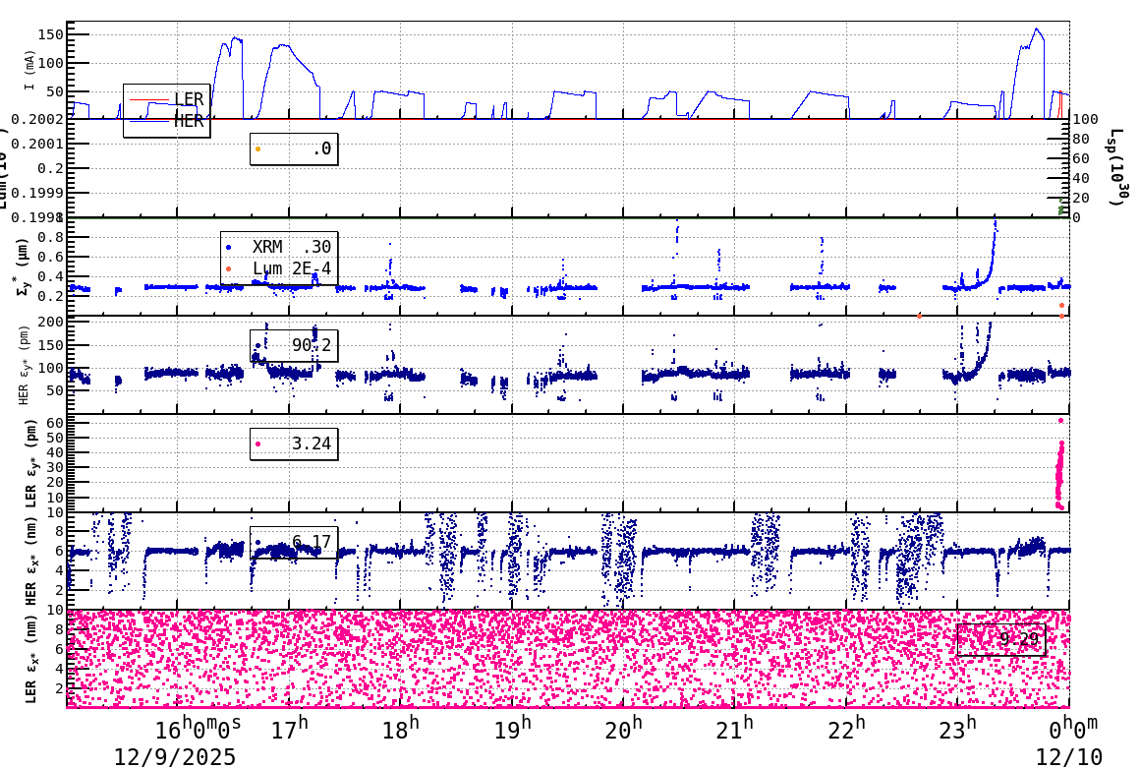Viewport: 1140px width, 769px height.
Task: Click the orange Lum data point near 22:40
Action: [920, 316]
